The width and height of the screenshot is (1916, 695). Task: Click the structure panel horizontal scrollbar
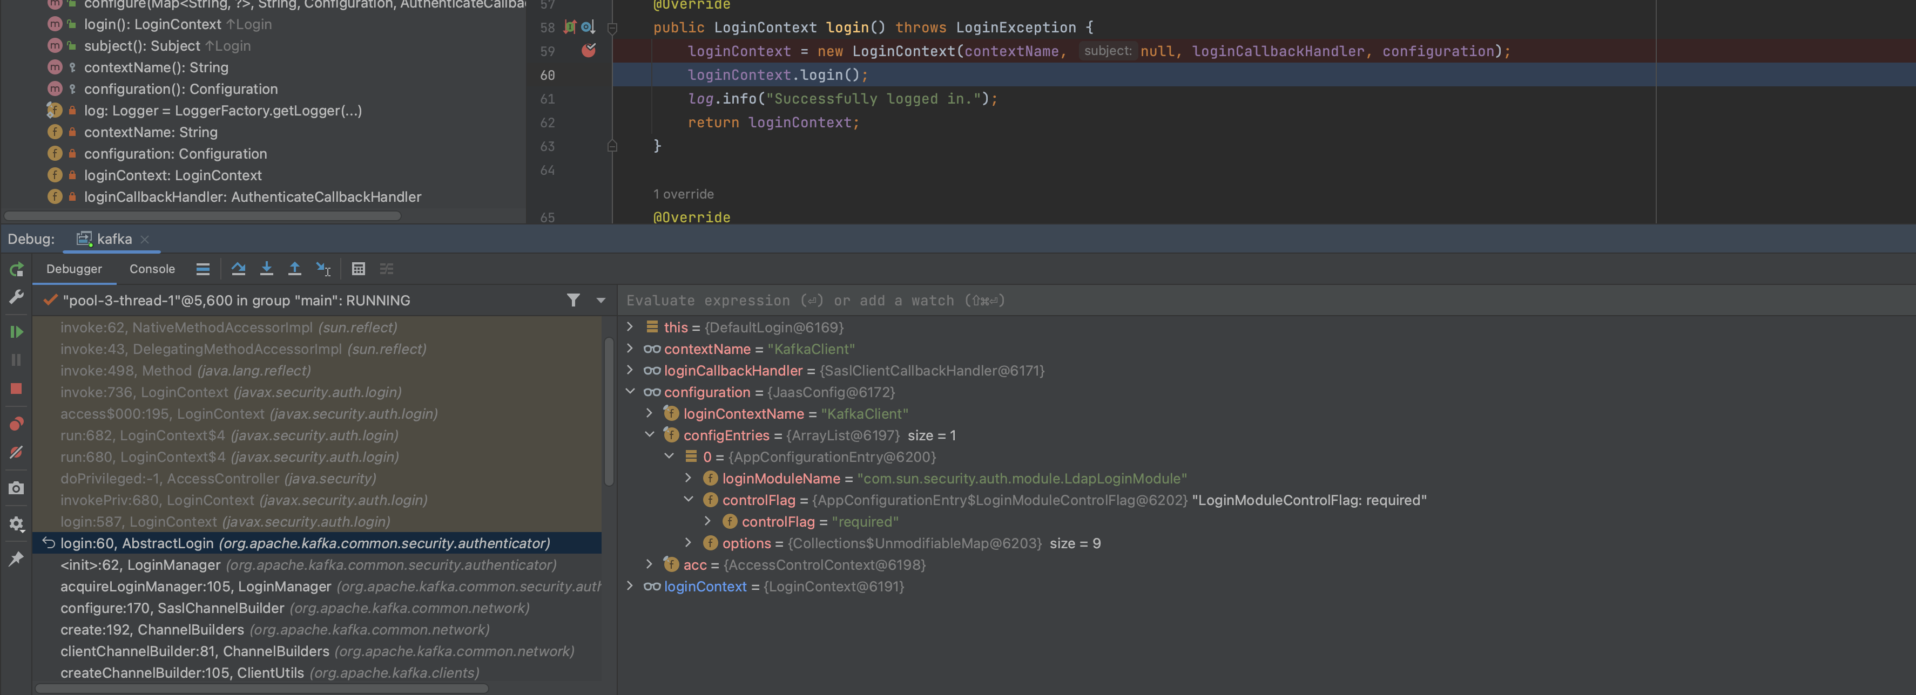point(203,215)
